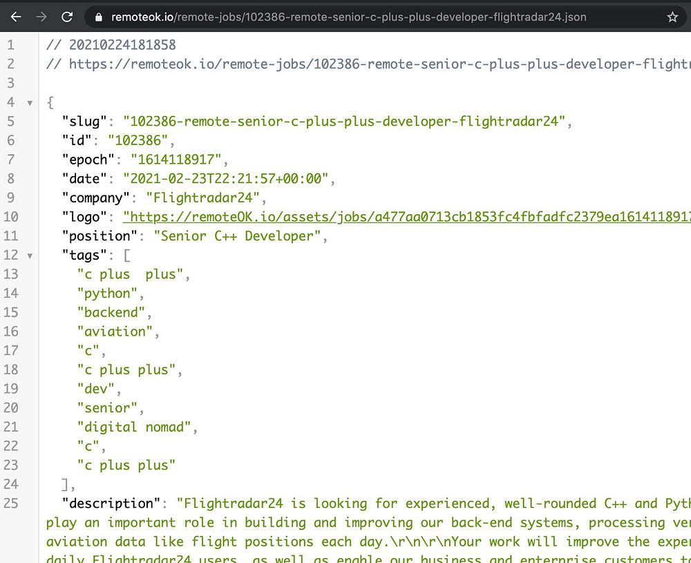
Task: Open the remoteOK logo asset link
Action: [406, 217]
